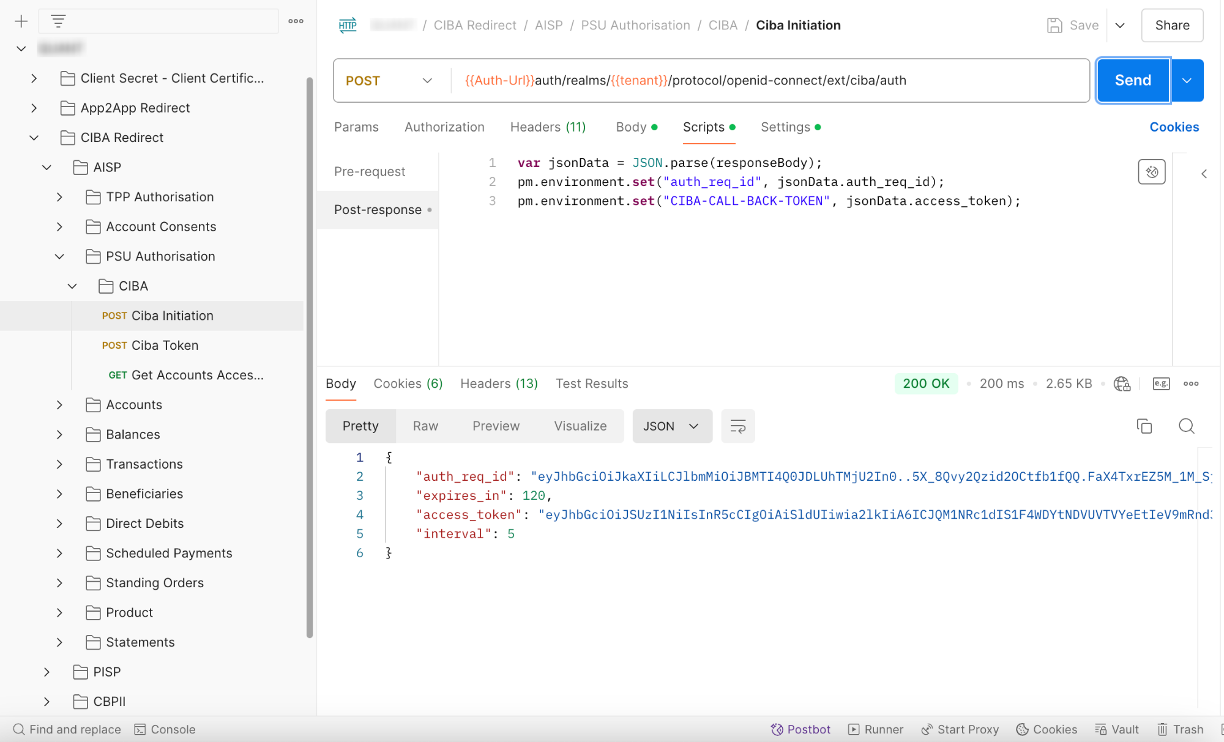Open network information globe icon
The image size is (1224, 742).
1122,384
